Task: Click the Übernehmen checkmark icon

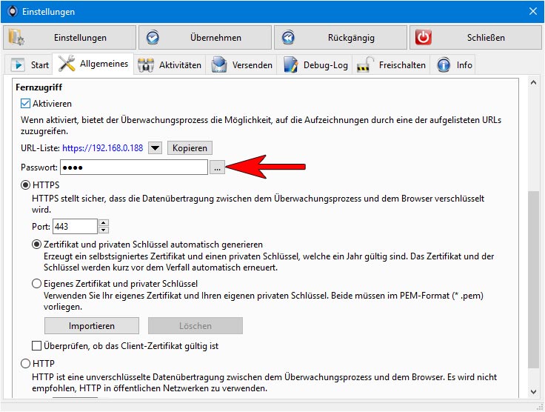Action: point(153,37)
